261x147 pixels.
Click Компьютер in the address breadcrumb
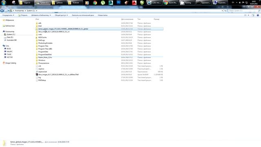click(19, 11)
